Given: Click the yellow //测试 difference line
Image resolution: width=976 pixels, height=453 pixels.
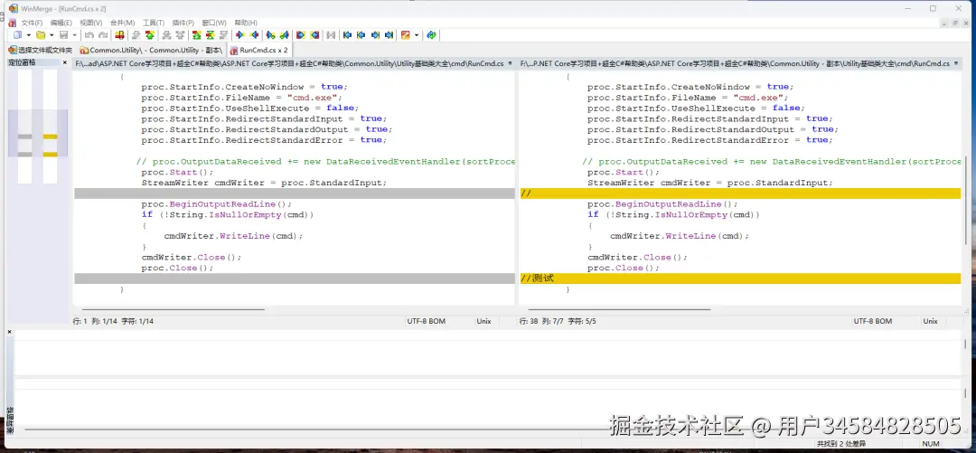Looking at the screenshot, I should [x=740, y=278].
